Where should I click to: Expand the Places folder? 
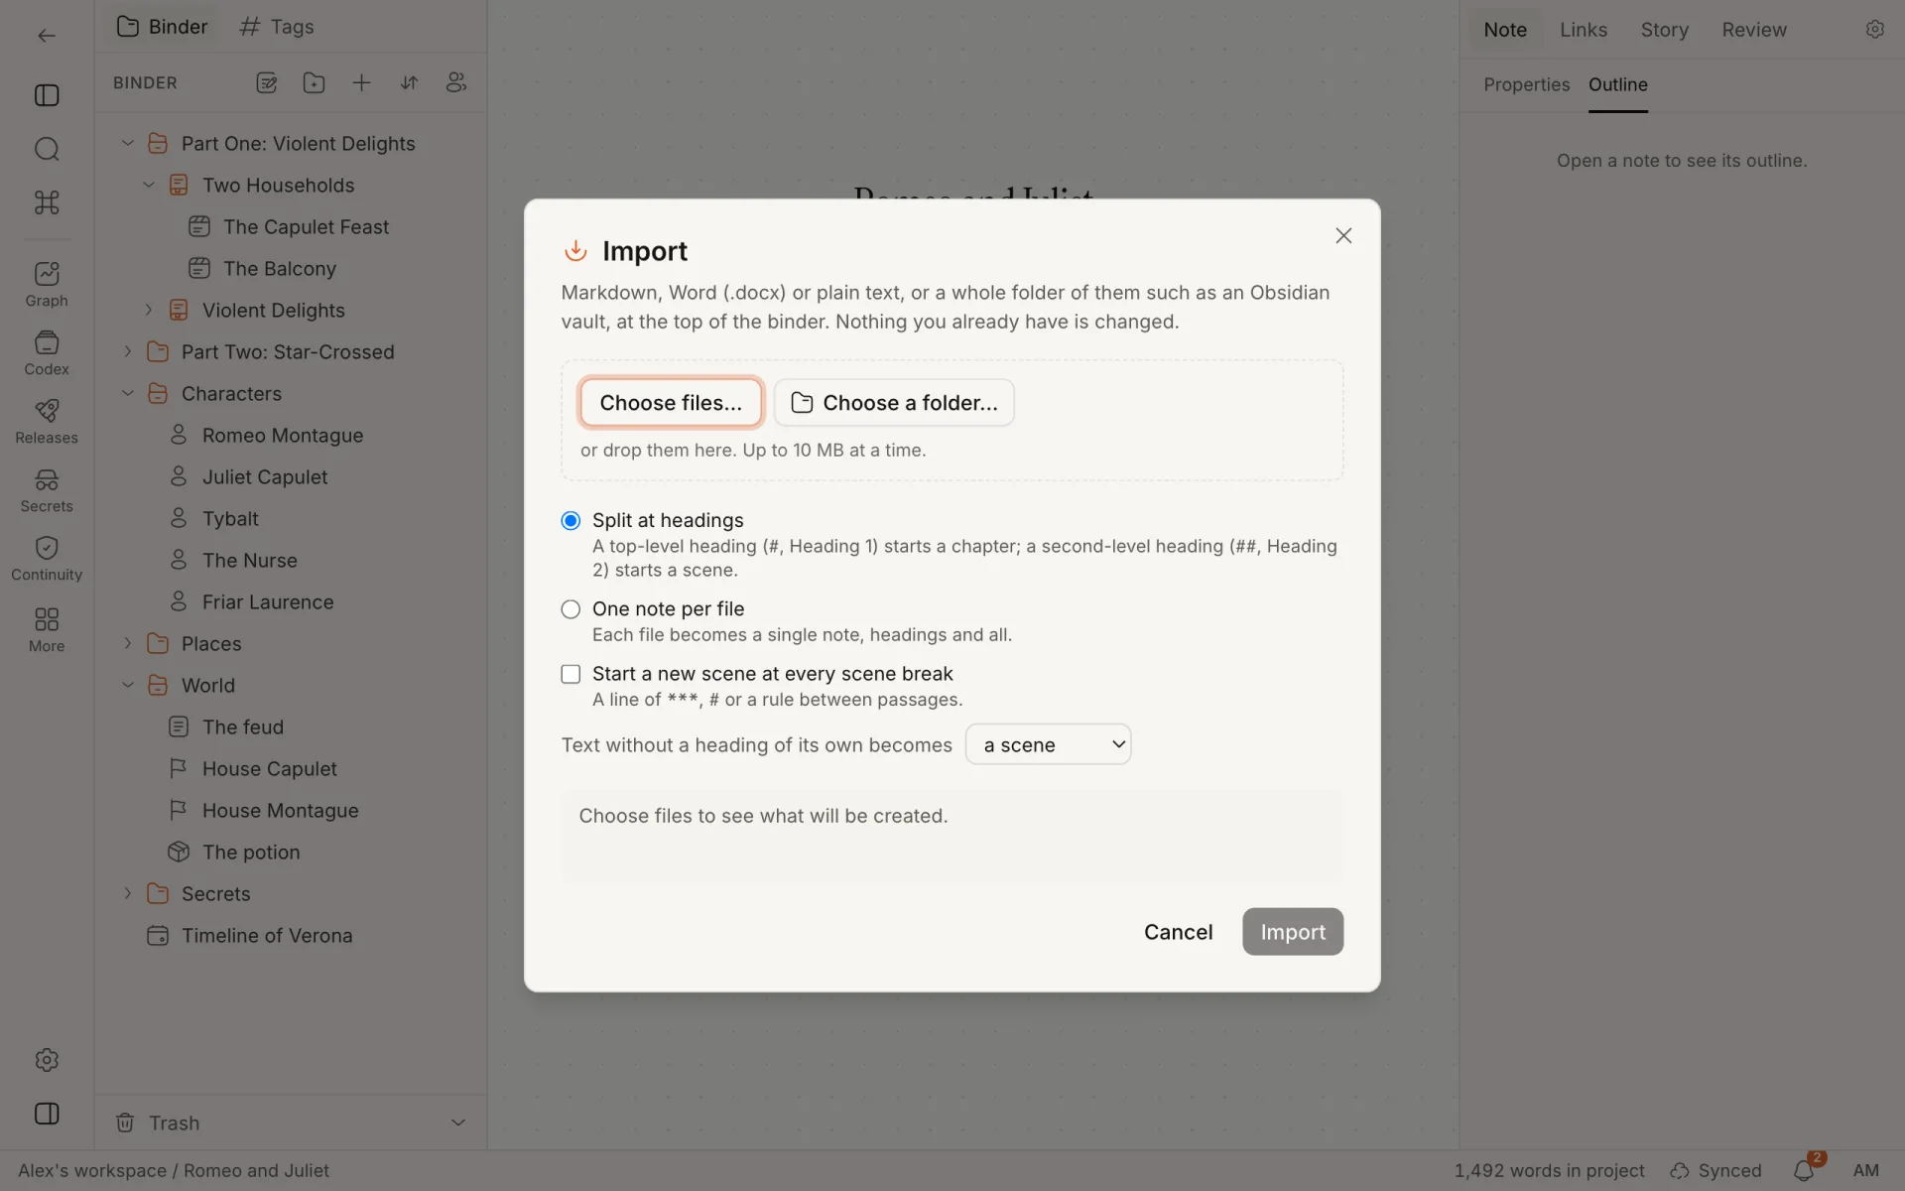[x=127, y=644]
